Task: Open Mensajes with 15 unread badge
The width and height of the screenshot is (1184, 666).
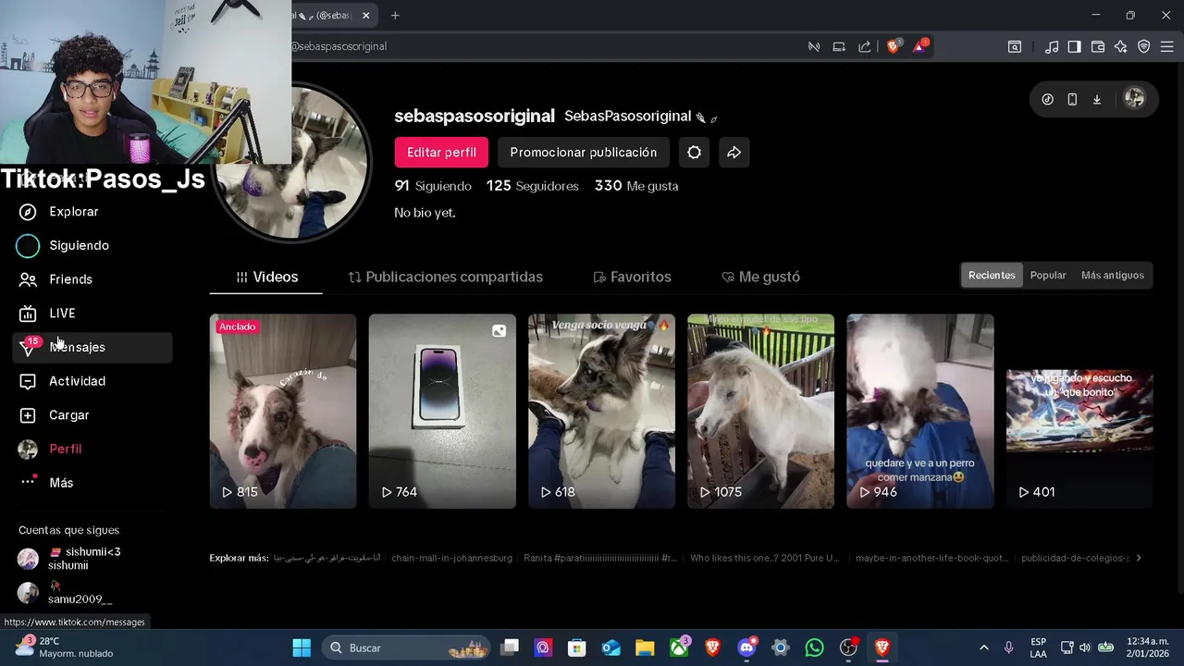Action: [92, 347]
